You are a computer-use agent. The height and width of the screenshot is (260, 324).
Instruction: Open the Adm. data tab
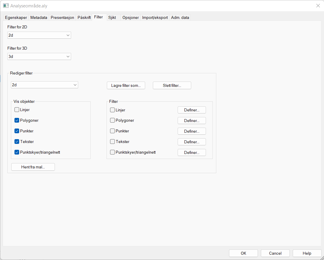180,18
